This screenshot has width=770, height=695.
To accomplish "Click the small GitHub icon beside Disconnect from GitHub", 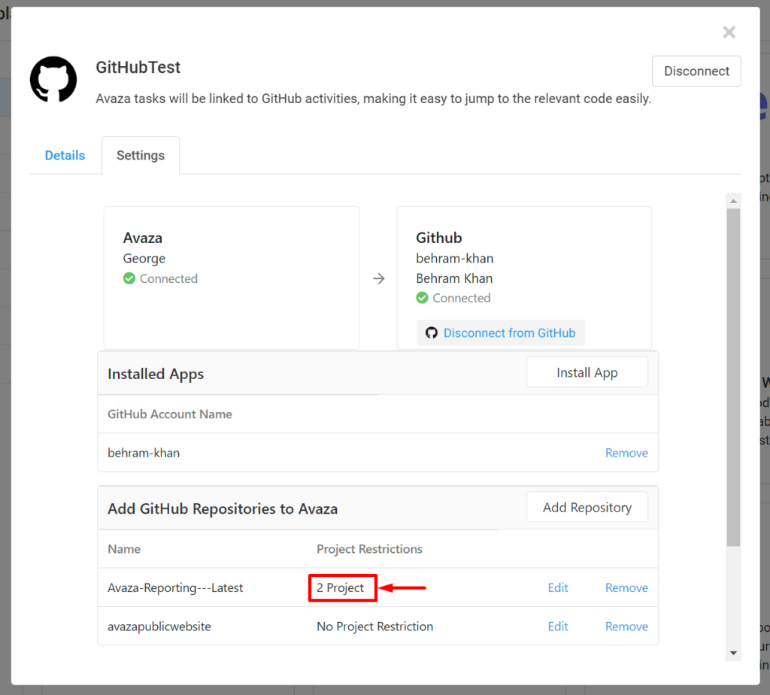I will (x=431, y=333).
